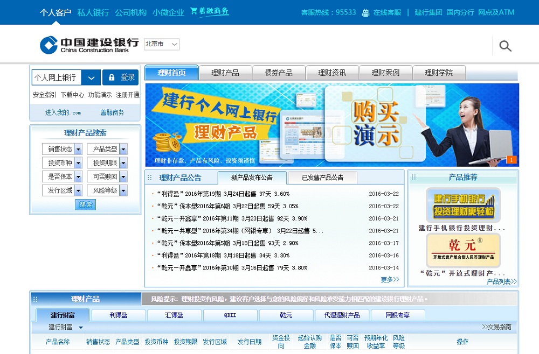Open the 风险等级 dropdown
The width and height of the screenshot is (539, 354).
(x=107, y=190)
